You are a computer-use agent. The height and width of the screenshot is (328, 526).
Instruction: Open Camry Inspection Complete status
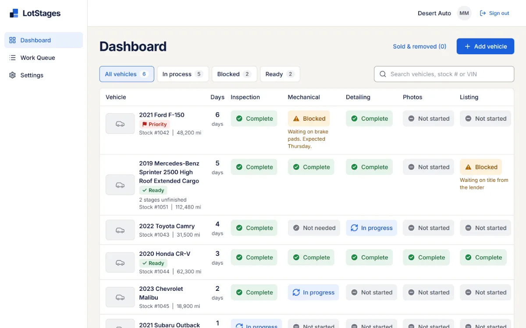click(254, 228)
